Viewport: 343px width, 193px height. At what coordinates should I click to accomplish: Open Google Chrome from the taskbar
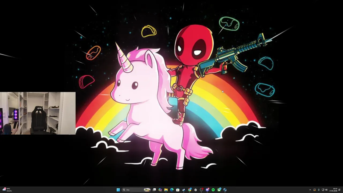(x=190, y=190)
